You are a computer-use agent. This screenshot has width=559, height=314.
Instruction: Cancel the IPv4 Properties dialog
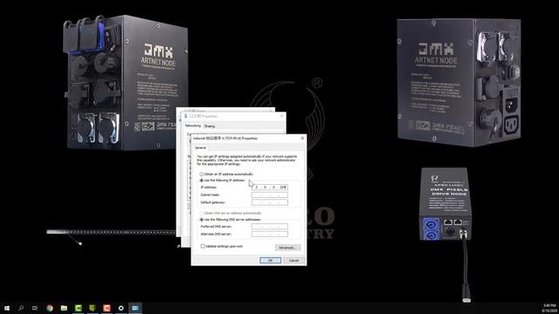[293, 261]
